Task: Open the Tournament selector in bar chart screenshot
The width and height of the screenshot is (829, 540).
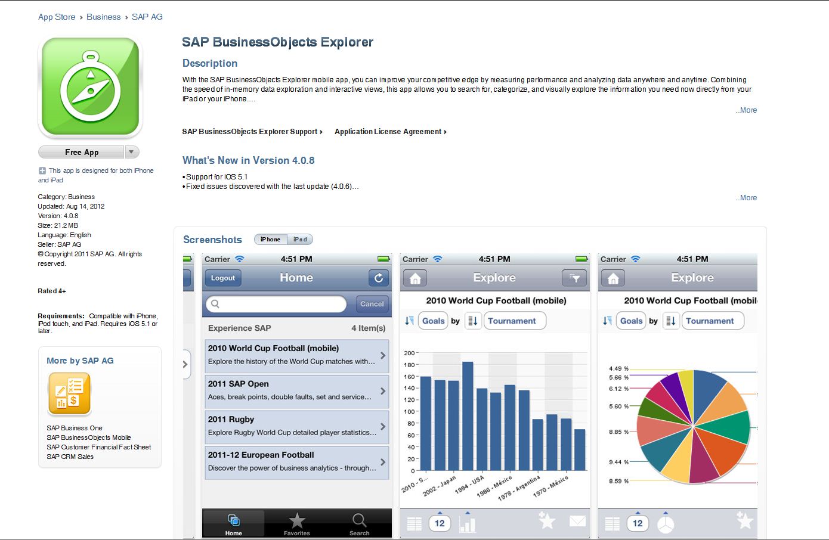Action: coord(515,321)
